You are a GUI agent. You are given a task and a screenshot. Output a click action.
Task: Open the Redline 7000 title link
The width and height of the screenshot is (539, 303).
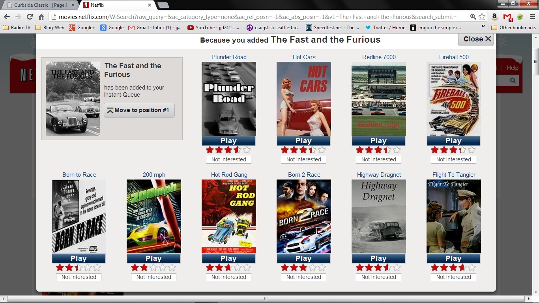pyautogui.click(x=379, y=57)
